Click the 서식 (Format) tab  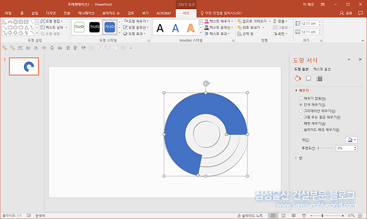click(x=186, y=13)
